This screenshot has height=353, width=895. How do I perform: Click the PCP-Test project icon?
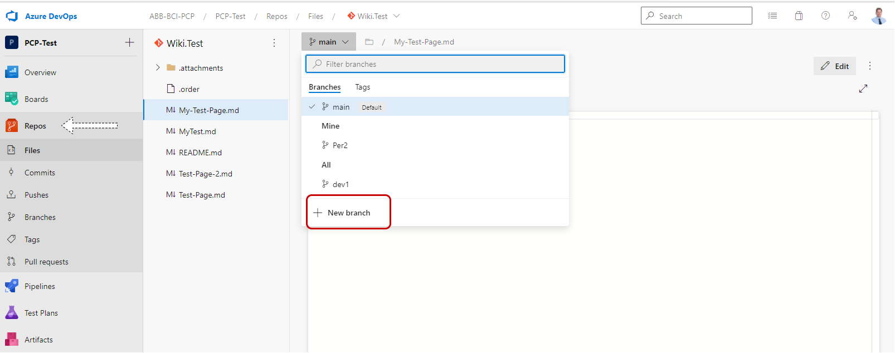[12, 42]
